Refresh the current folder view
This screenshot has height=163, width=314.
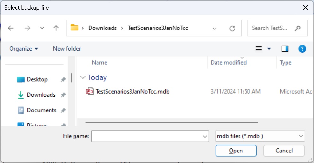(232, 28)
